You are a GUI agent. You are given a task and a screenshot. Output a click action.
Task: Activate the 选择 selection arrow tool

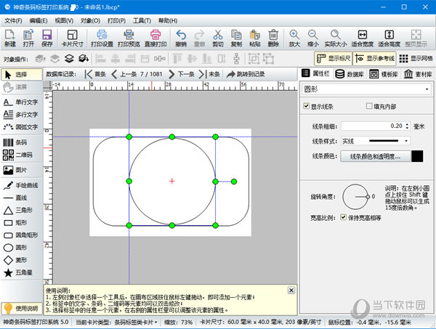(22, 75)
